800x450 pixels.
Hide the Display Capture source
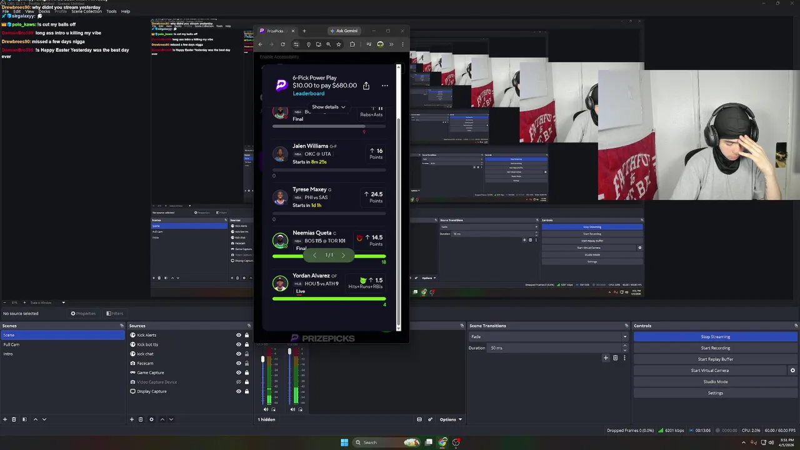click(x=238, y=391)
